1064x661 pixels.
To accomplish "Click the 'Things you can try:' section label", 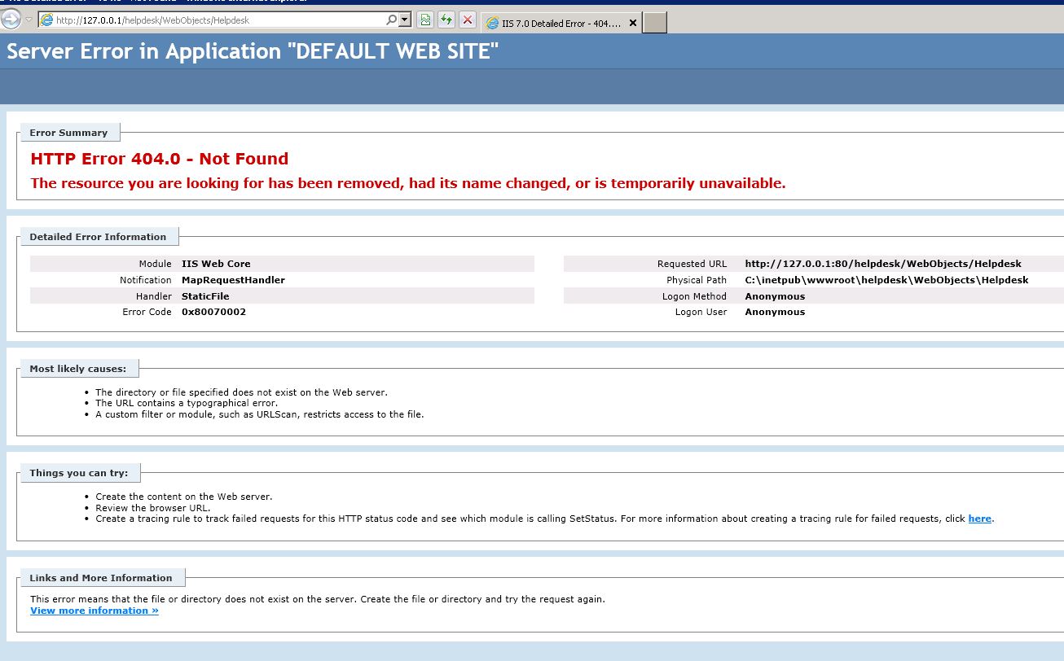I will (x=79, y=473).
